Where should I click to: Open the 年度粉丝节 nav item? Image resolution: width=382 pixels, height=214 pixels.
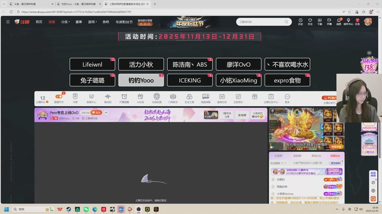pyautogui.click(x=124, y=22)
